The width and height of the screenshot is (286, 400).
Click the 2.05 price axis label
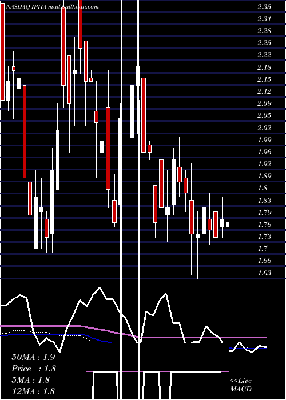point(264,116)
